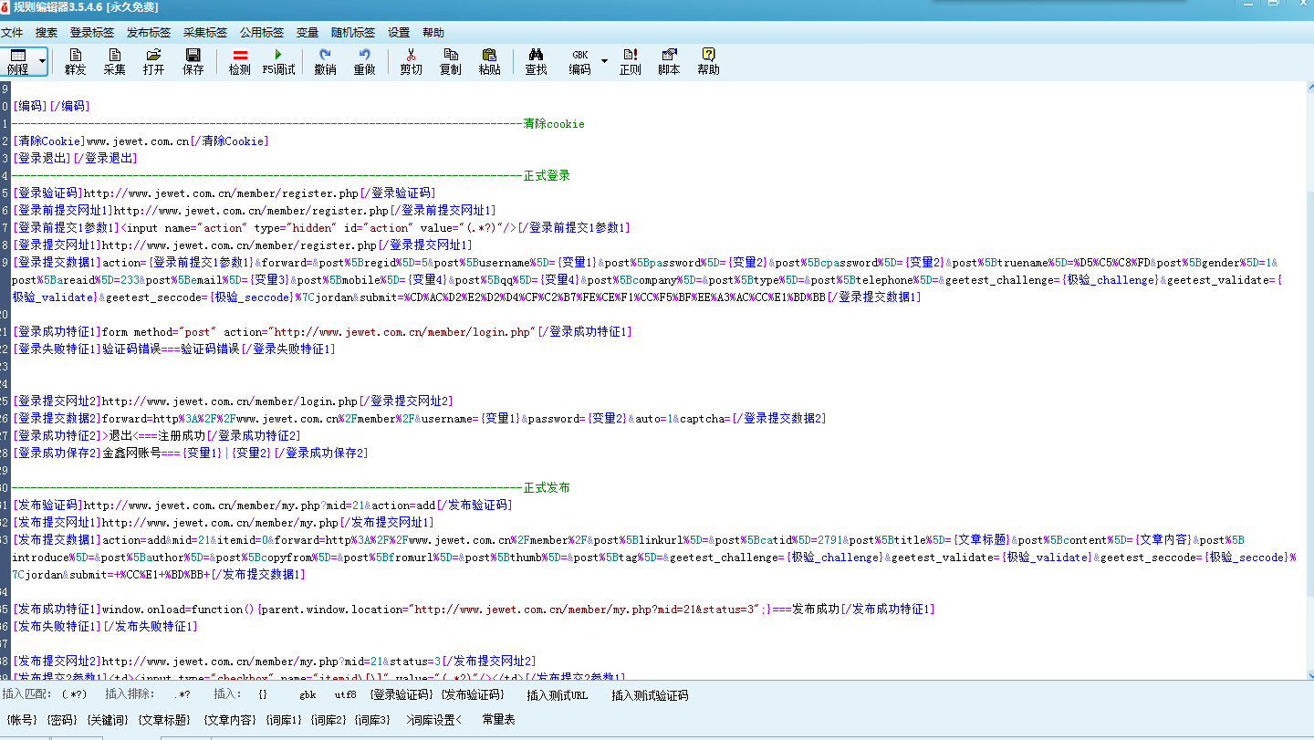The image size is (1314, 740).
Task: Open the 发布标签 menu
Action: coord(148,32)
